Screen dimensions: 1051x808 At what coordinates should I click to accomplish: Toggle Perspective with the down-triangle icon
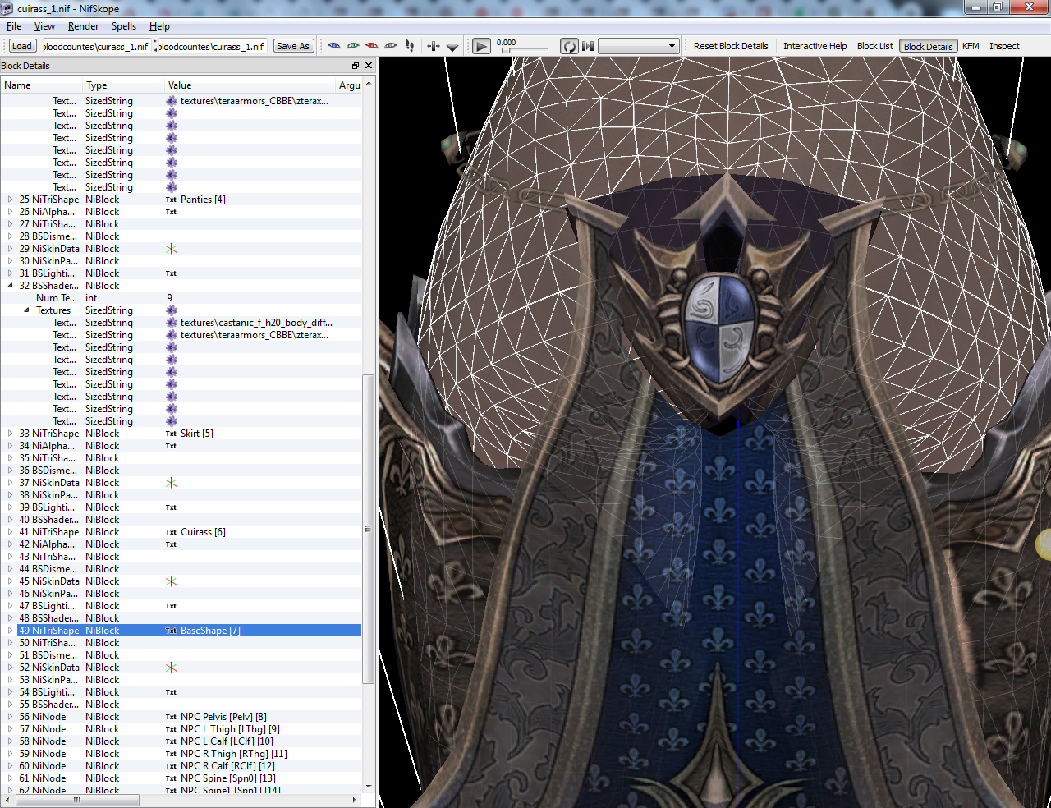[x=452, y=47]
